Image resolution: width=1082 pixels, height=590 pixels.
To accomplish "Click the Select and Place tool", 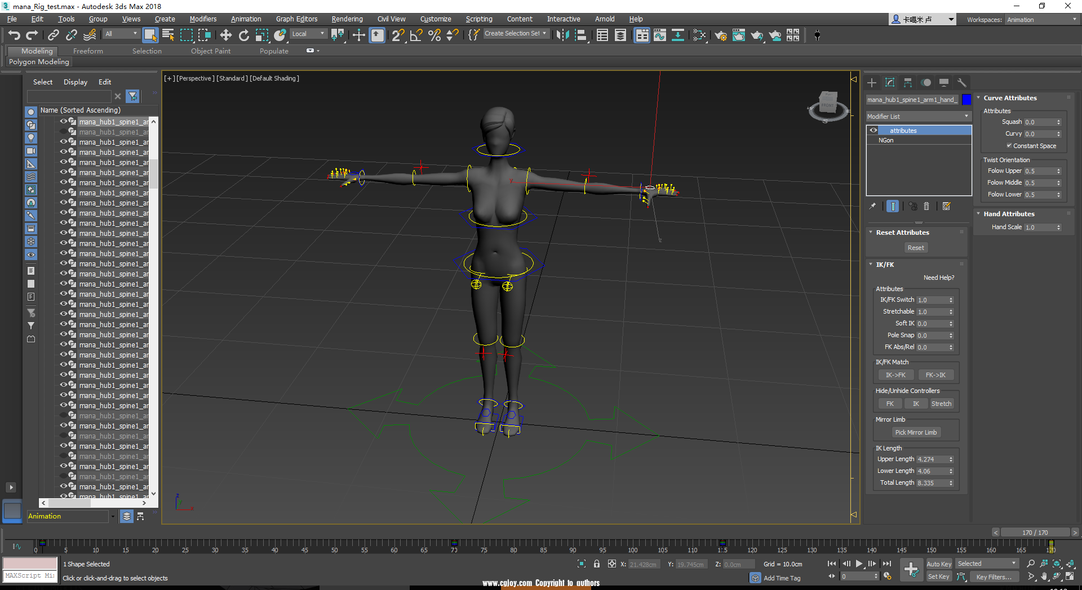I will point(280,35).
